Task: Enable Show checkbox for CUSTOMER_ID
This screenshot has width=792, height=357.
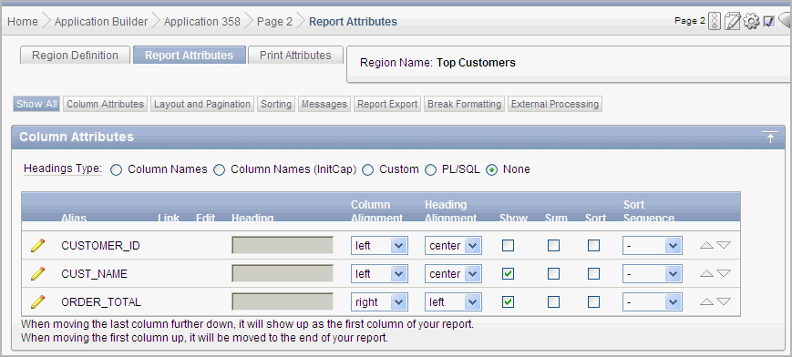Action: coord(509,246)
